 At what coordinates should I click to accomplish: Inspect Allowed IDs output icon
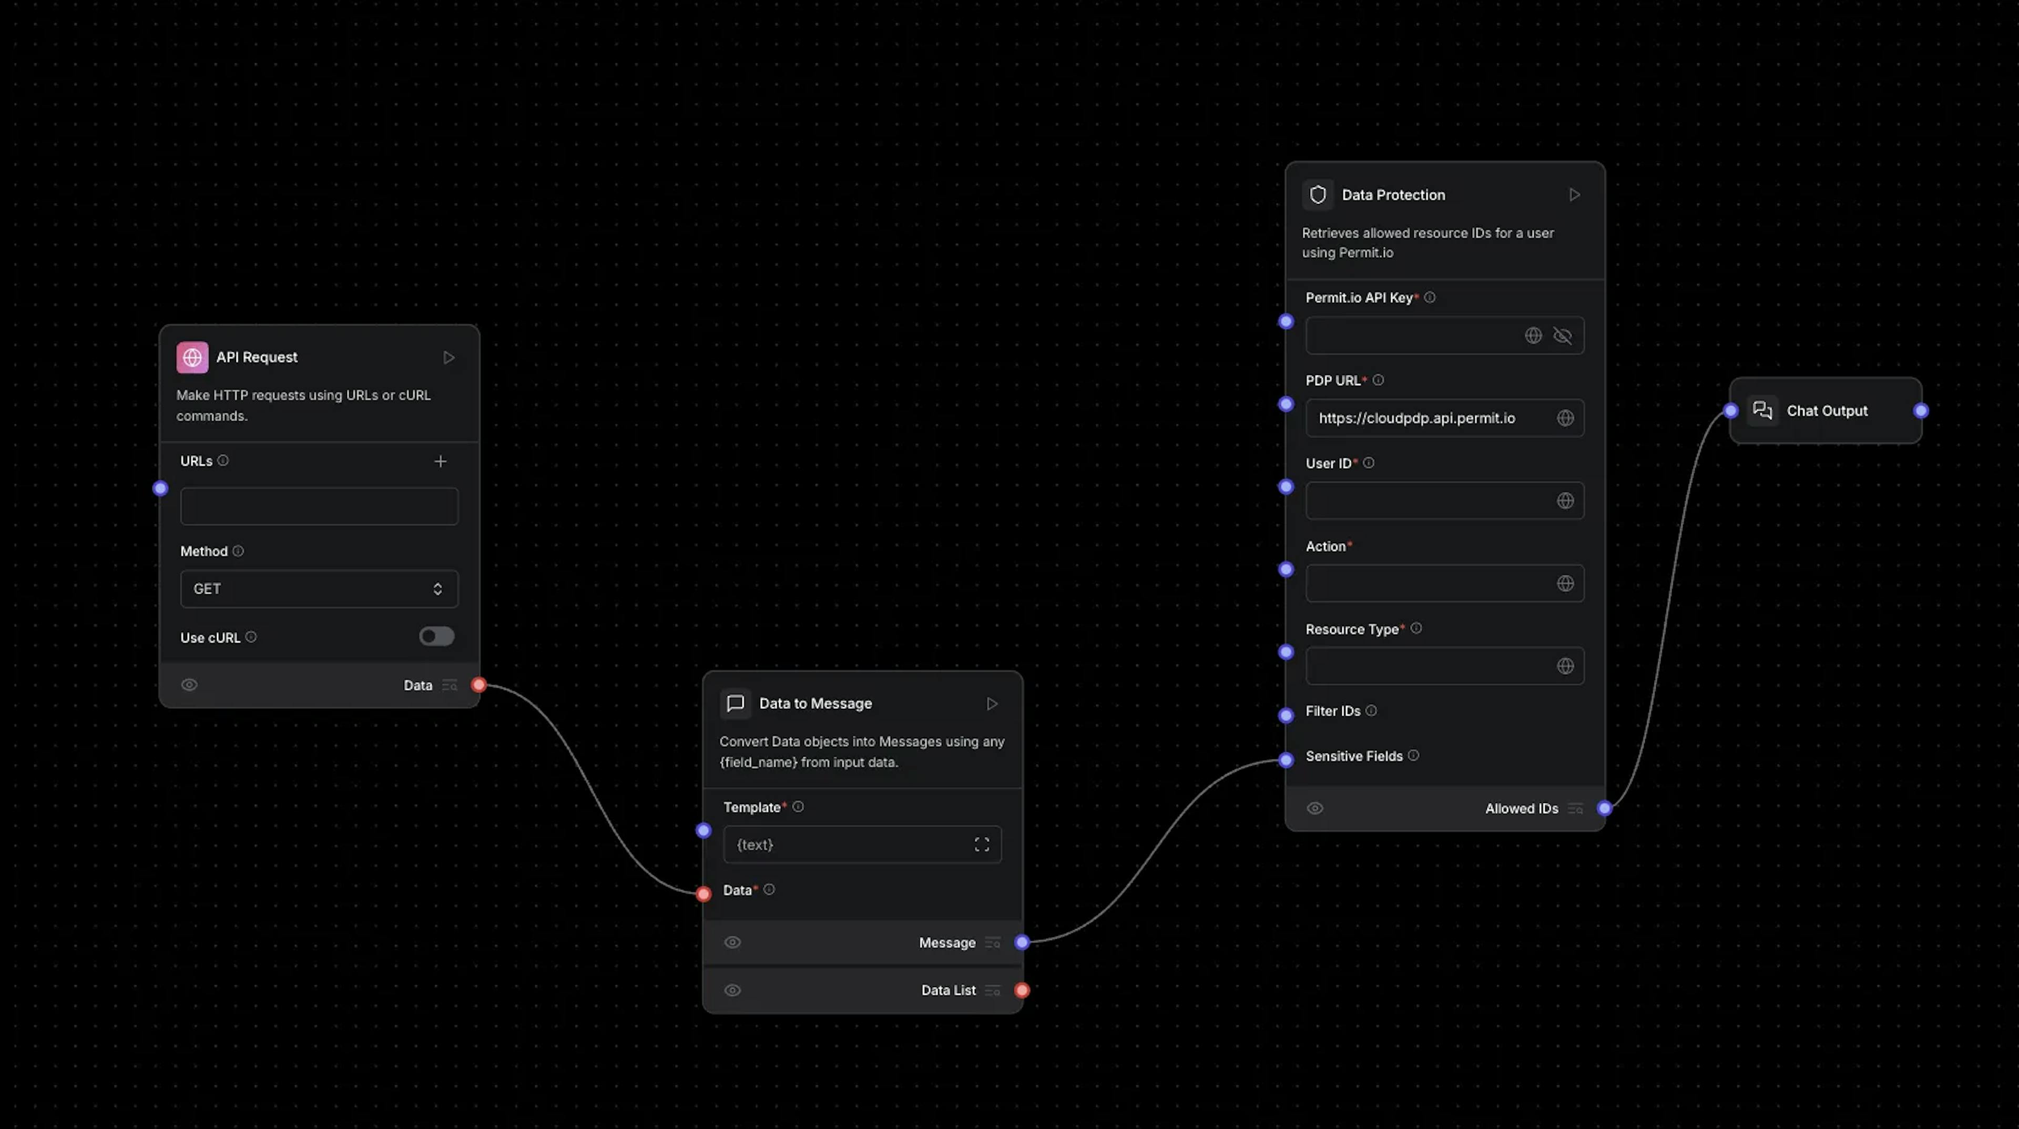click(1575, 808)
